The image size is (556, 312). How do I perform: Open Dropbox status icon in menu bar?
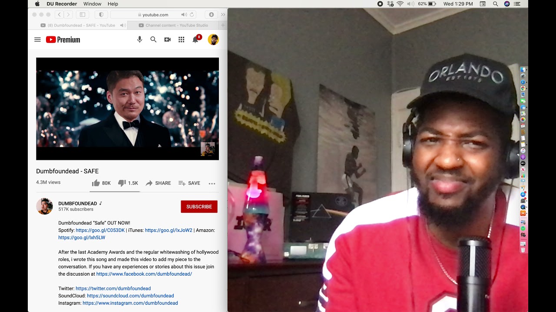(390, 4)
